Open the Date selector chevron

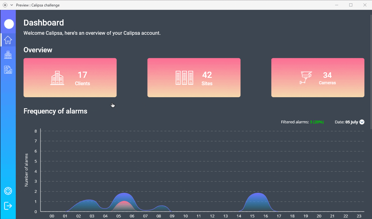tap(362, 122)
